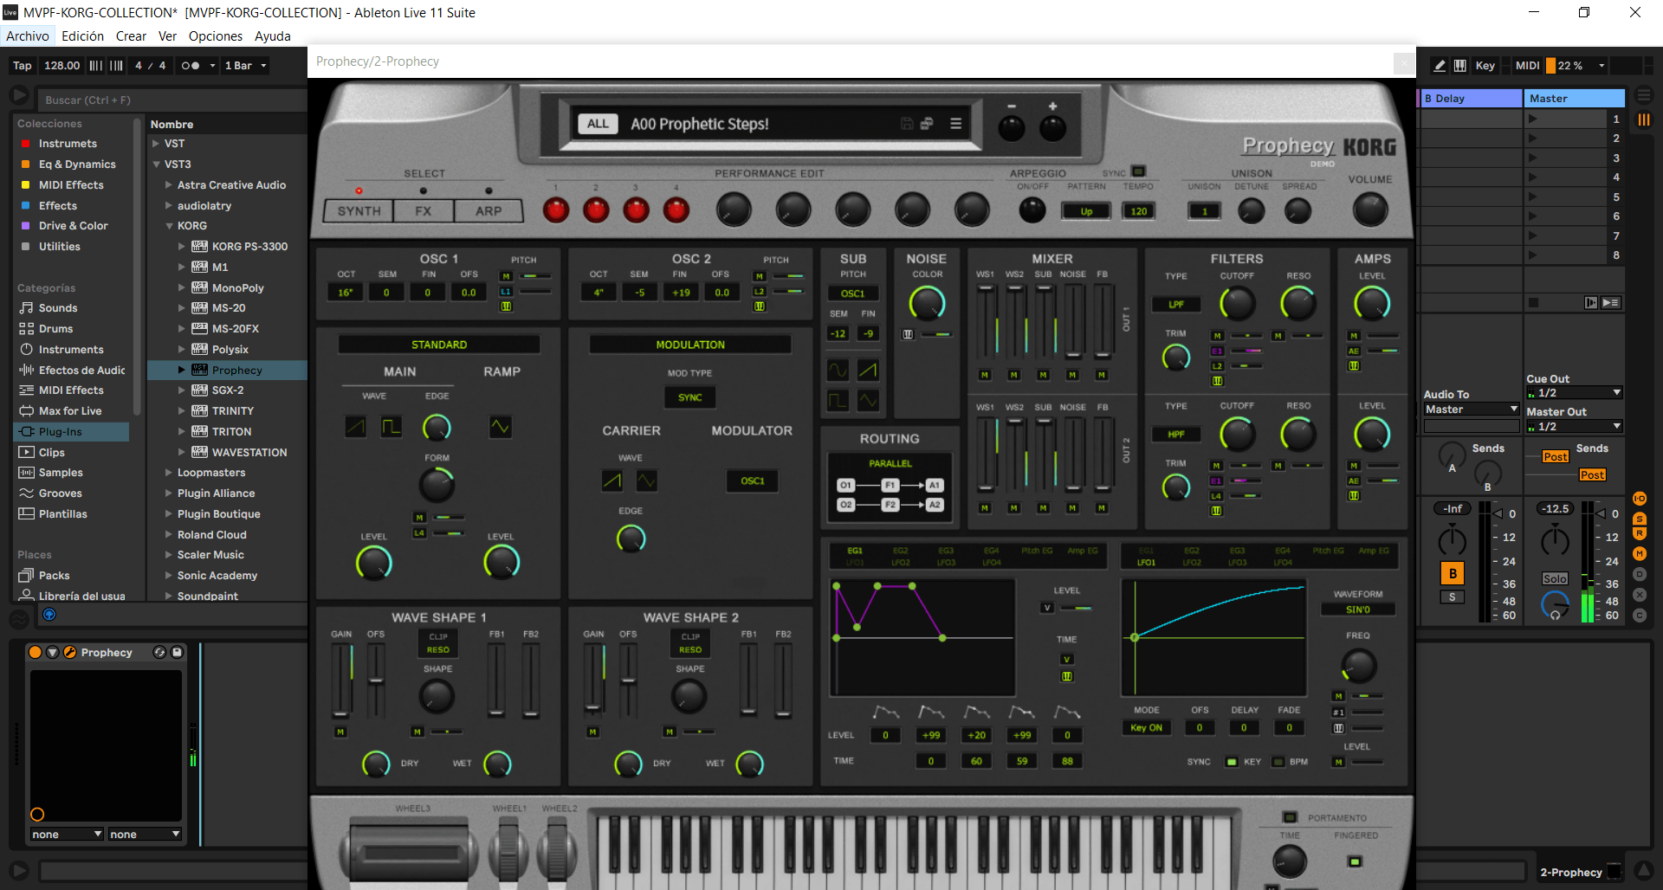The height and width of the screenshot is (890, 1663).
Task: Toggle LFO SYNC KEY checkbox
Action: [1232, 762]
